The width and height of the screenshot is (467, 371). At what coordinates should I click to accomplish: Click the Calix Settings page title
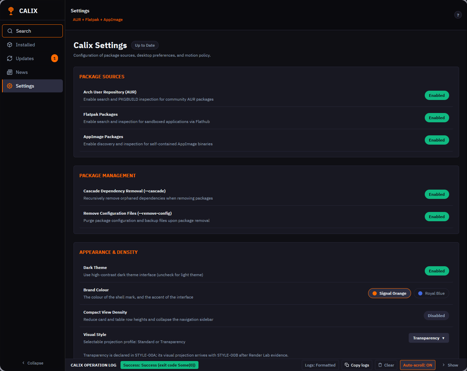[100, 45]
